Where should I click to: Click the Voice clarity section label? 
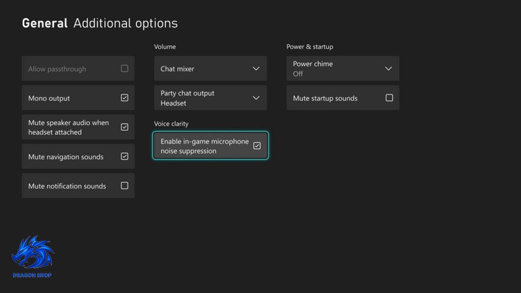[x=171, y=124]
